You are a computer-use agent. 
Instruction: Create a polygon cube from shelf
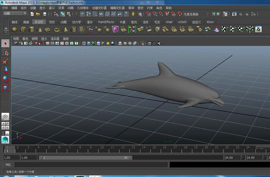[x=23, y=30]
